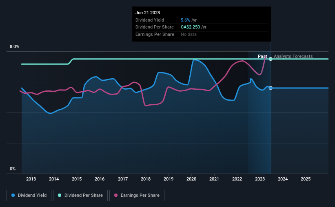Click the tooltip 'Dividend Per Share' row label

click(x=155, y=27)
